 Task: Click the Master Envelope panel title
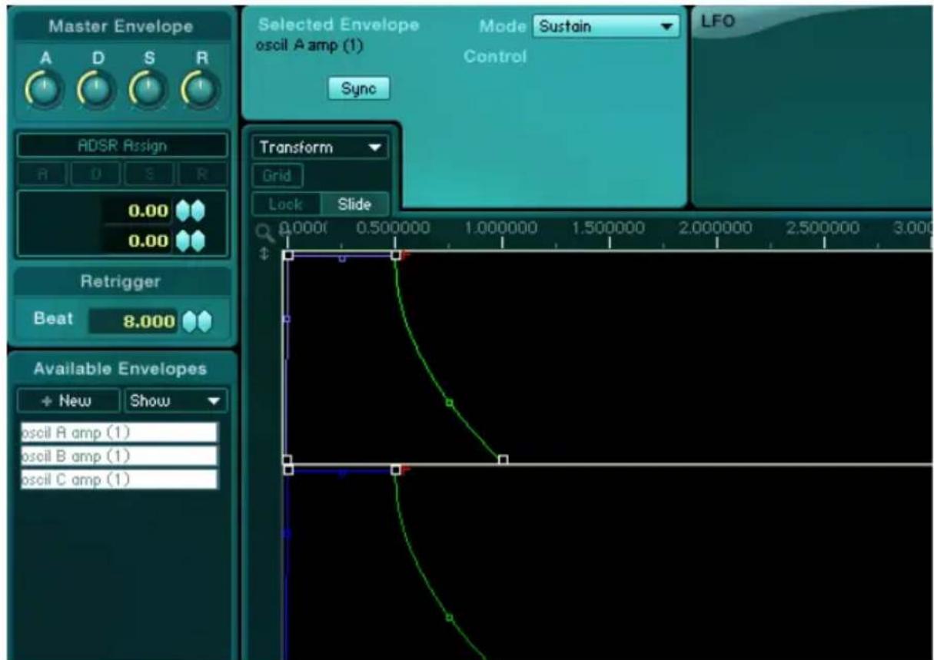coord(121,28)
